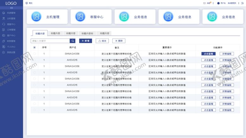Click the 新增 add button
Screen dimensions: 246x138
pos(85,41)
